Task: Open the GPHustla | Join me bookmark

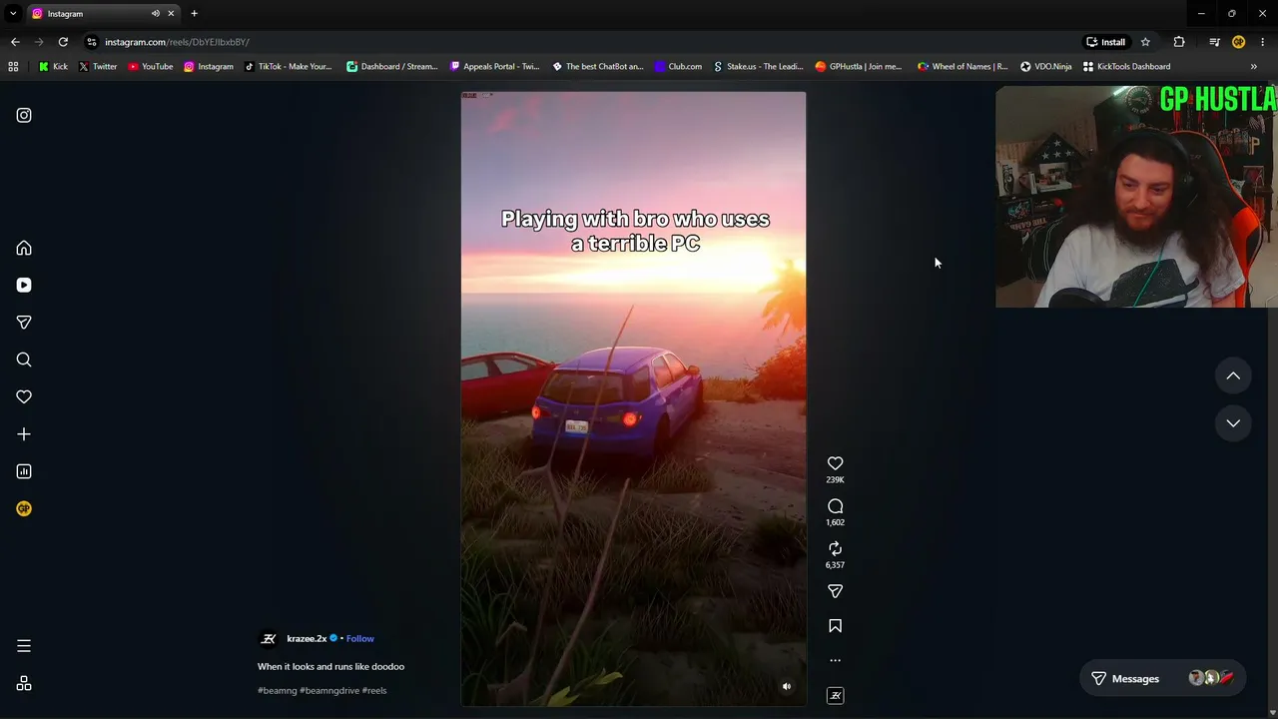Action: [859, 67]
